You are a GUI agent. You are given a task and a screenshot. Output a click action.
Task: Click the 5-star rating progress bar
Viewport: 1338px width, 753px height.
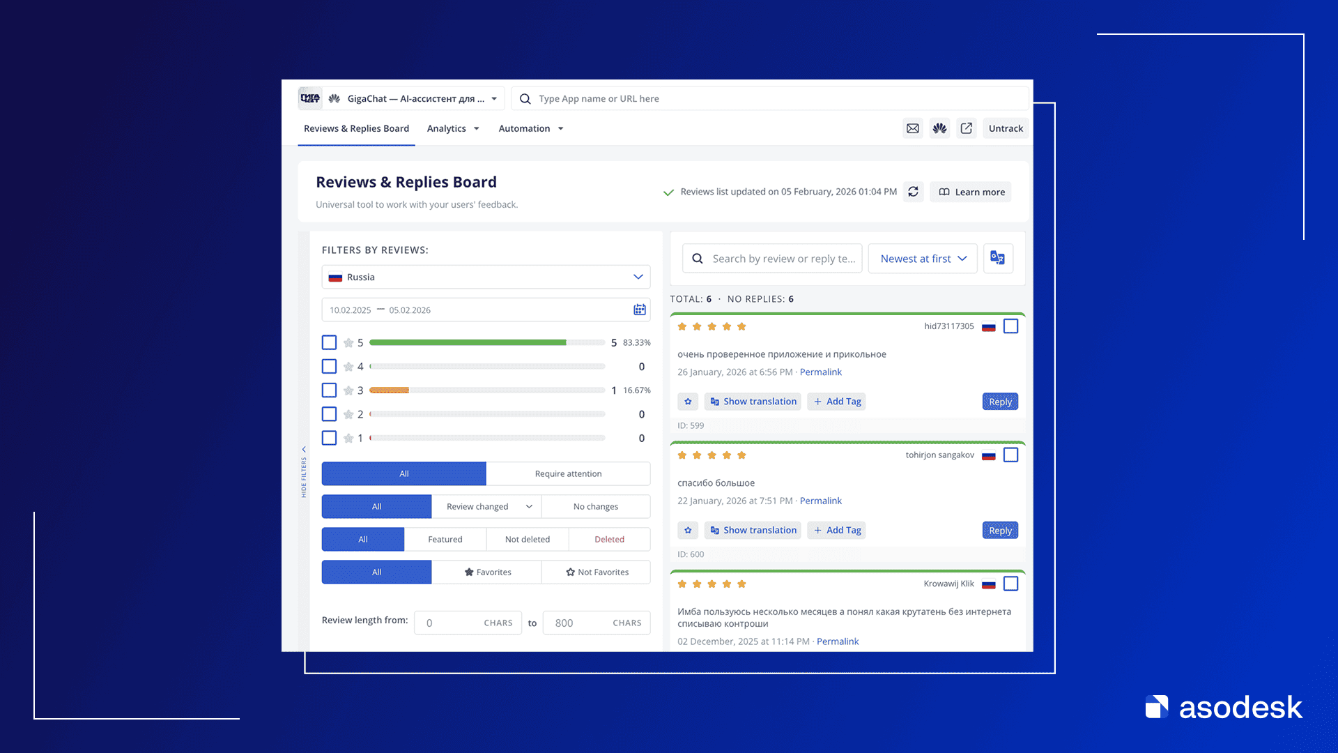pyautogui.click(x=486, y=342)
